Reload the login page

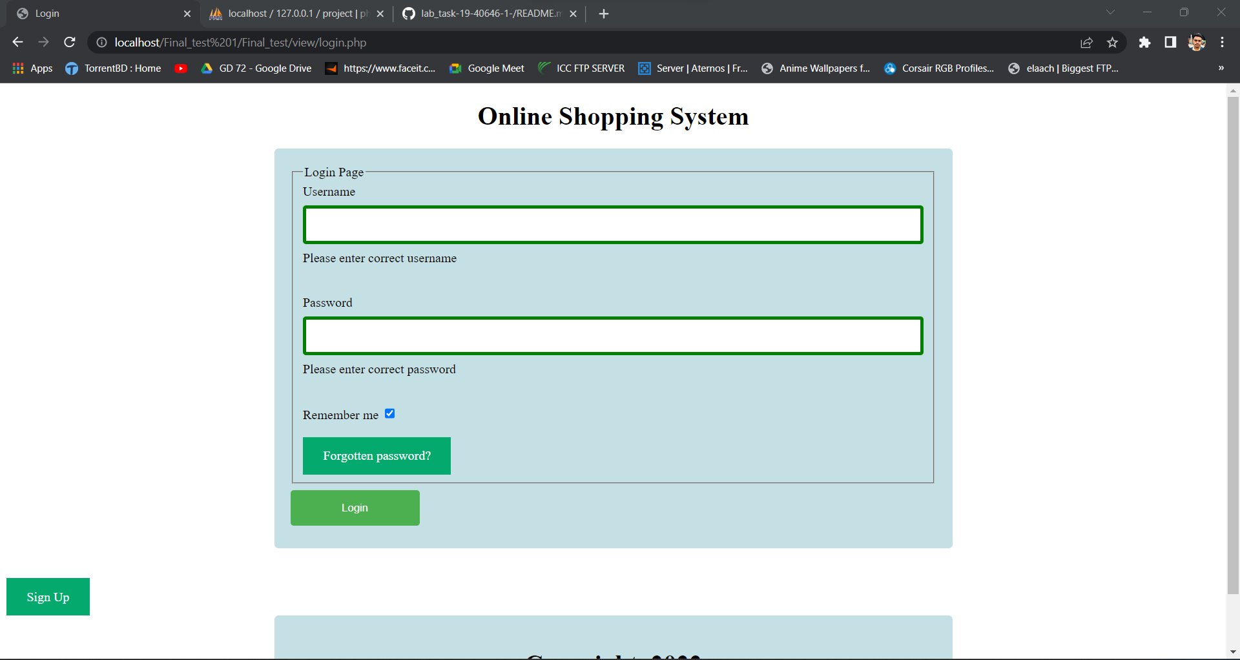coord(70,42)
